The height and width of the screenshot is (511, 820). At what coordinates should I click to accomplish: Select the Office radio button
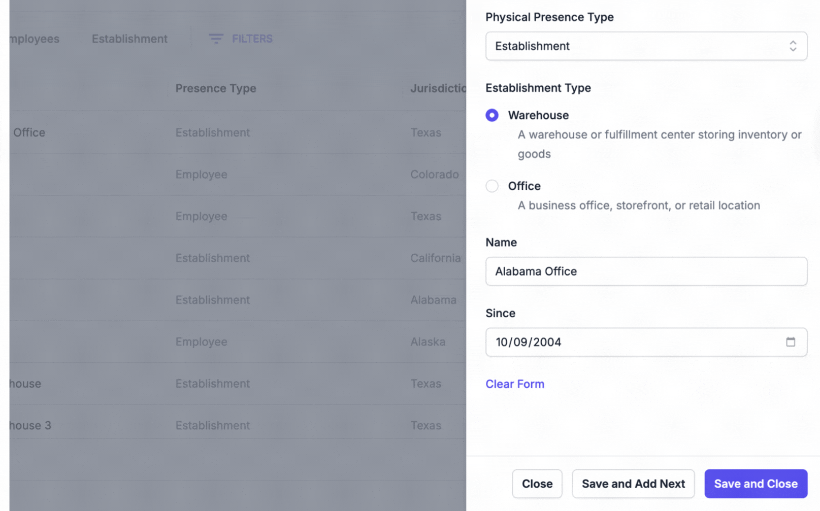pyautogui.click(x=492, y=186)
